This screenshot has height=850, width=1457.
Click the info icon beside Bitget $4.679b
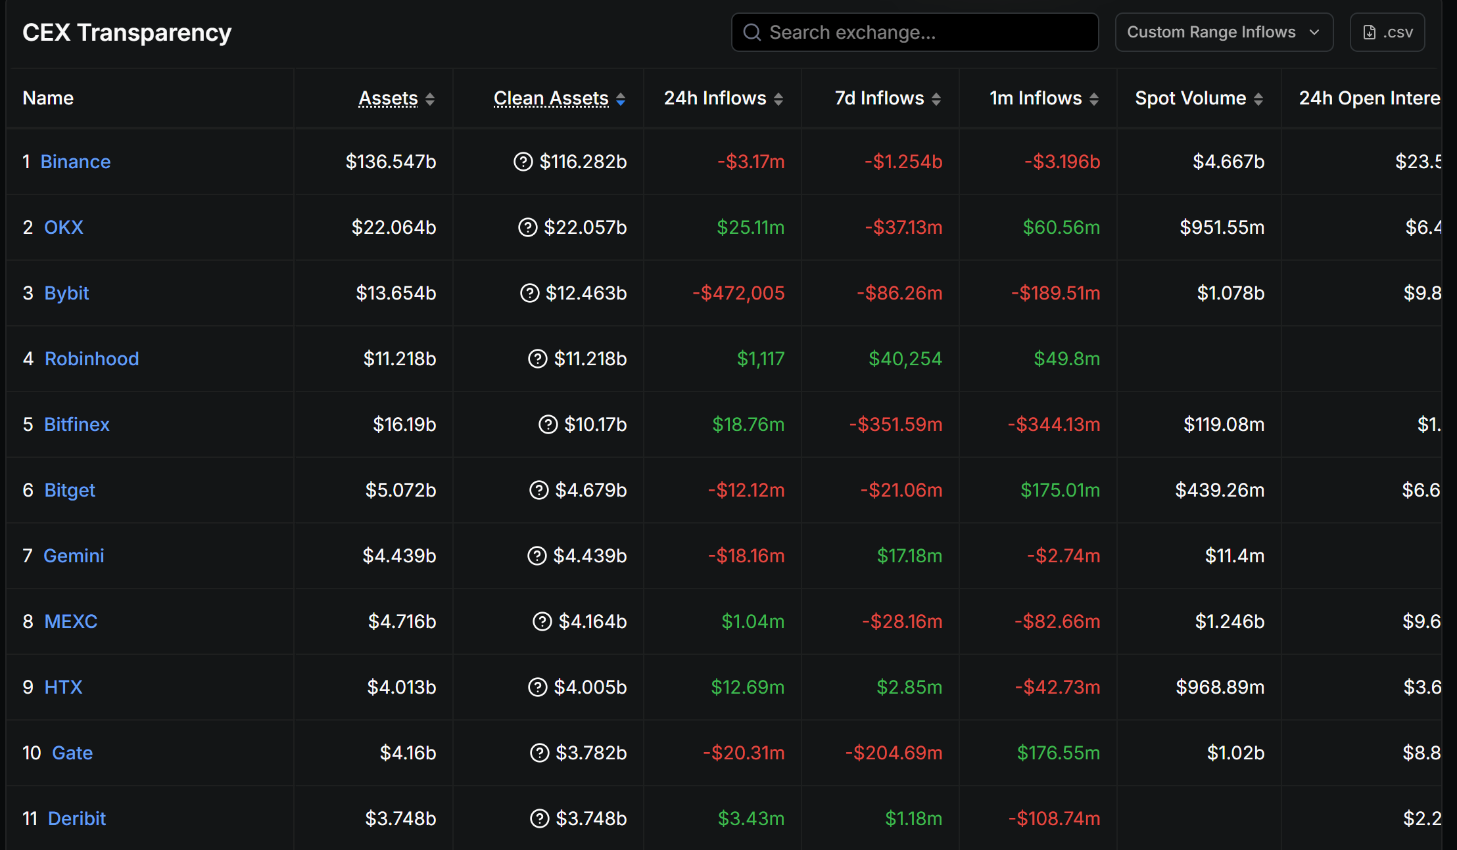click(538, 490)
